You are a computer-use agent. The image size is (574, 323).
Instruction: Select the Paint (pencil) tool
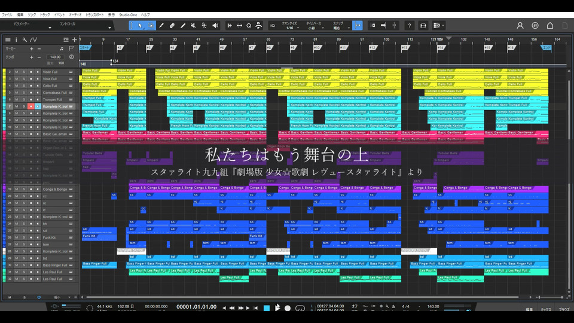coord(183,25)
